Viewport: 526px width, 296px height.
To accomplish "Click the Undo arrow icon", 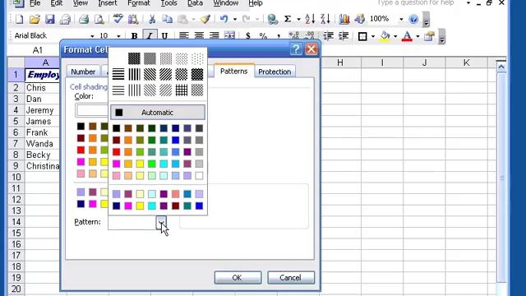I will [224, 19].
